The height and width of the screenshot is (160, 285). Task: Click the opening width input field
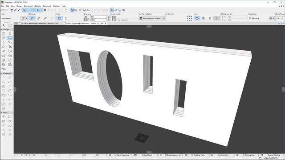tap(98, 17)
